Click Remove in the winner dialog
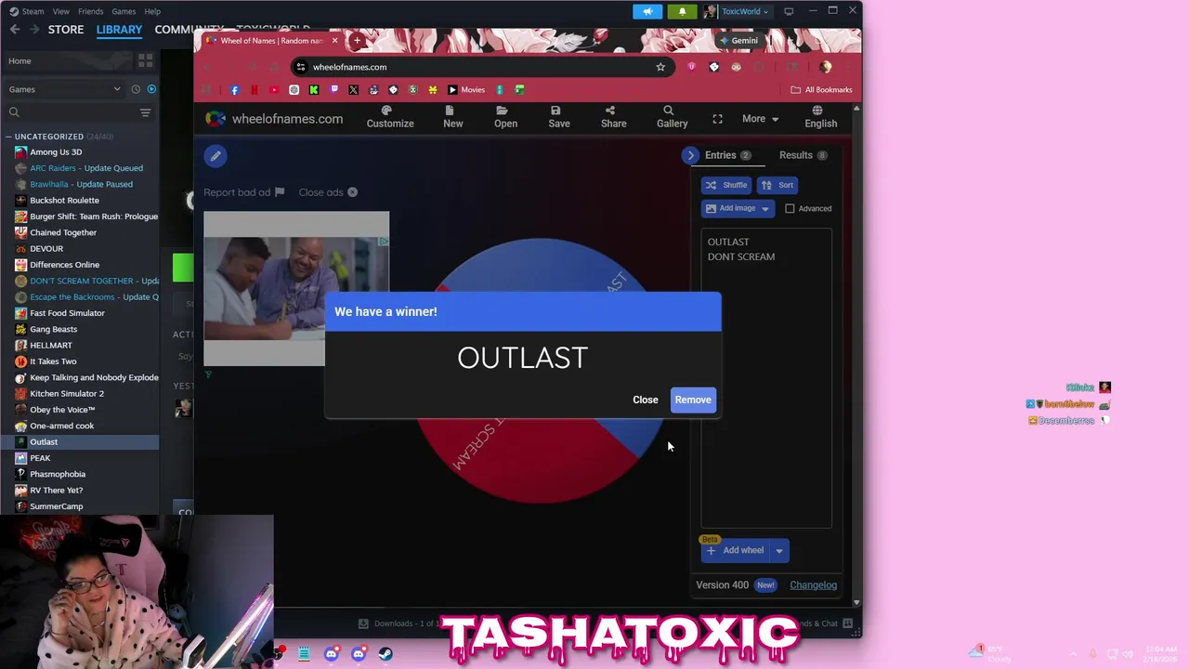 click(693, 400)
